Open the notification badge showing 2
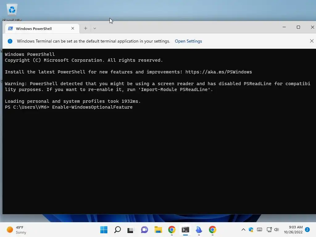The image size is (316, 237). click(x=307, y=230)
